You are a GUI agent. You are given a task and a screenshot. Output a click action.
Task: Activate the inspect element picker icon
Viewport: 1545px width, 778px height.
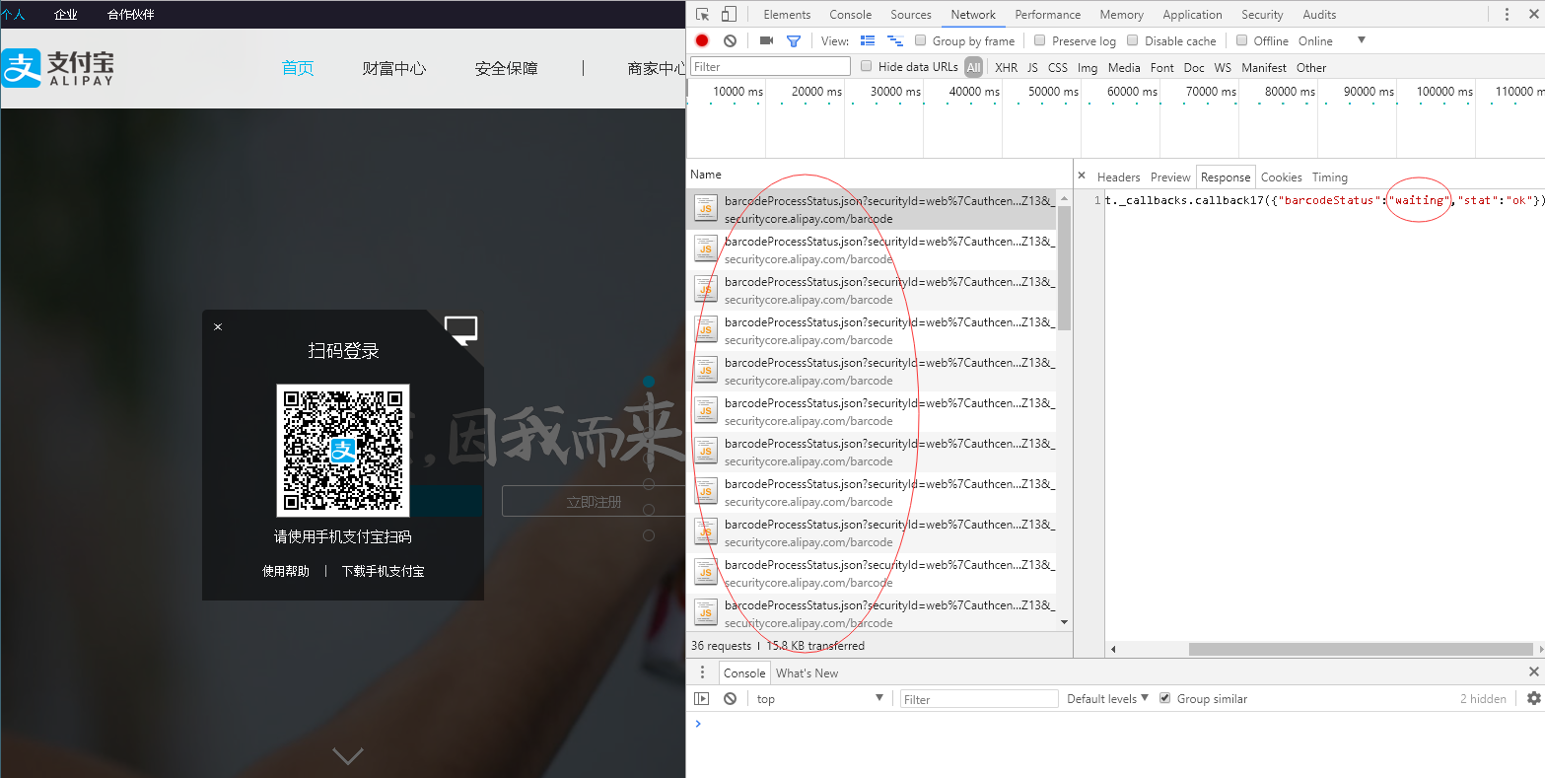[x=702, y=14]
